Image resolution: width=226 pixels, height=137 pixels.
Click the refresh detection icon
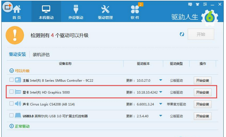point(182,34)
